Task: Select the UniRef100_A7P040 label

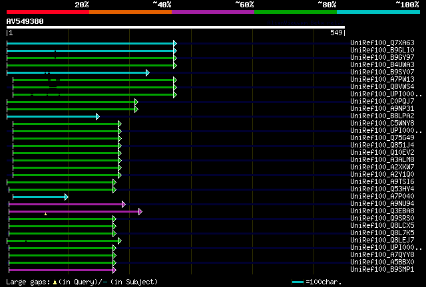Action: 382,197
